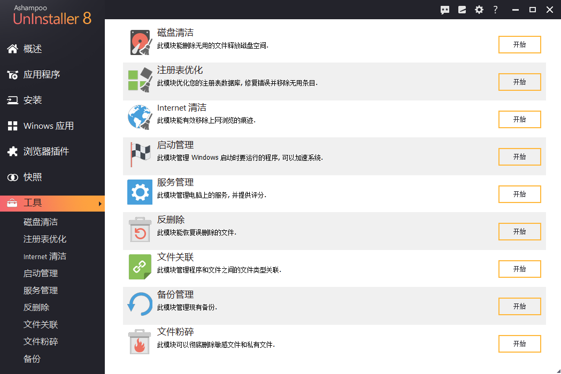
Task: Click the 启动管理 checkered flag icon
Action: click(x=140, y=154)
